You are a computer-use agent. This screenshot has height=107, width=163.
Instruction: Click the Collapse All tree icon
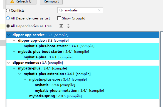click(68, 26)
